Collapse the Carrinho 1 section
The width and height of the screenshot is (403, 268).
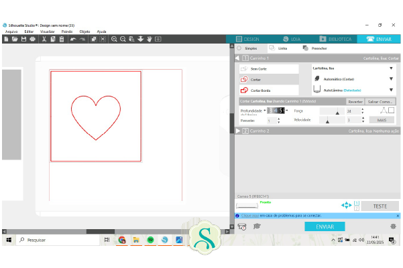coord(237,58)
